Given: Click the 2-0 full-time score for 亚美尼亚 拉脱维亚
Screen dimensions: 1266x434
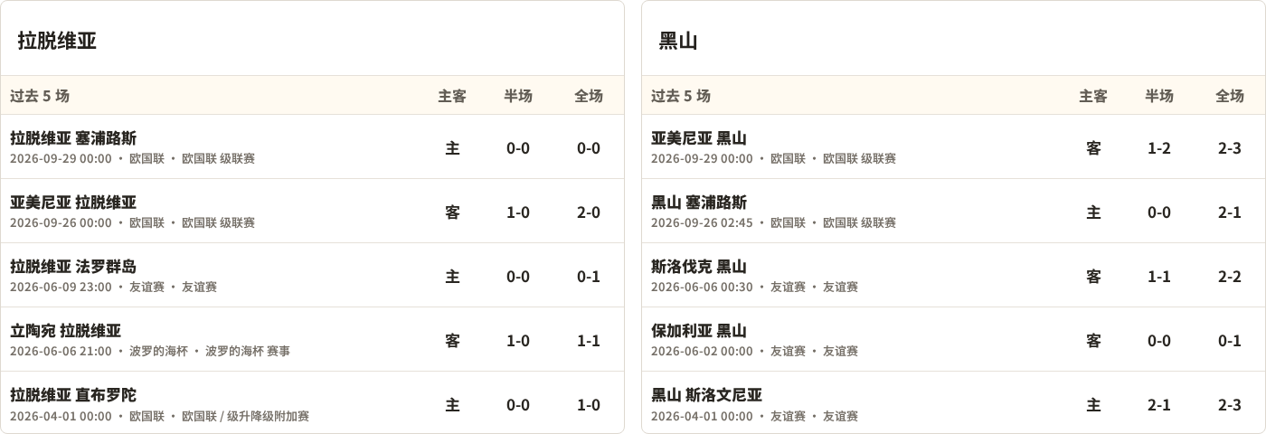Looking at the screenshot, I should tap(589, 212).
